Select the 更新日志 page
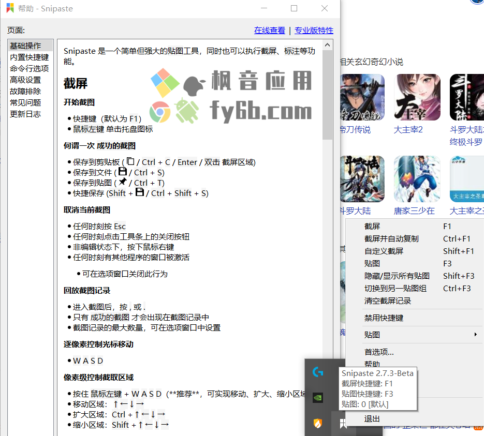Screen dimensions: 484x436 click(25, 114)
